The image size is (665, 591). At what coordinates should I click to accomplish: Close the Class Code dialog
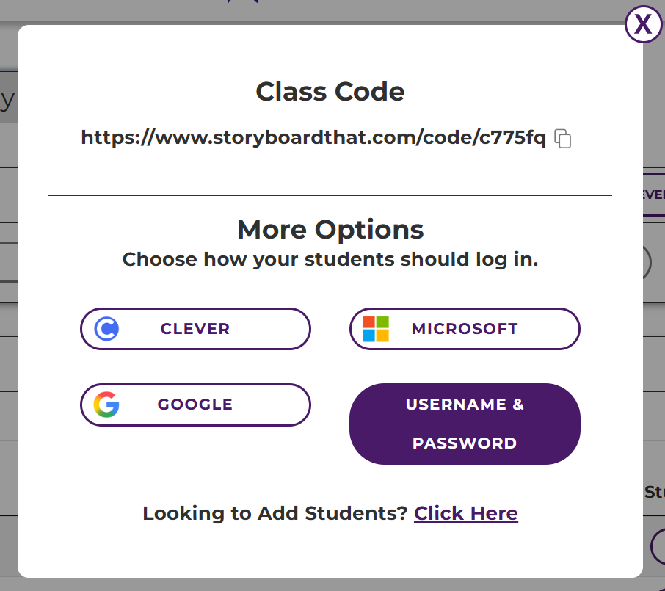click(x=643, y=25)
